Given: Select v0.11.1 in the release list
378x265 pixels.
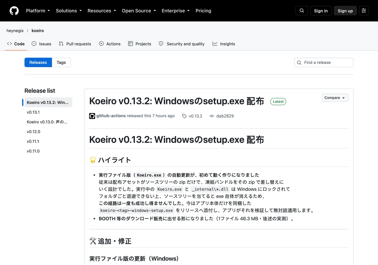Looking at the screenshot, I should point(48,141).
